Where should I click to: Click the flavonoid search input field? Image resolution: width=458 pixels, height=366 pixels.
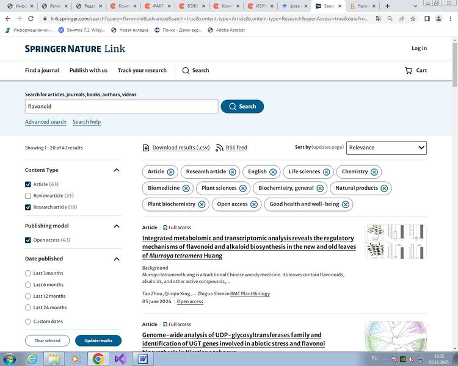click(121, 107)
